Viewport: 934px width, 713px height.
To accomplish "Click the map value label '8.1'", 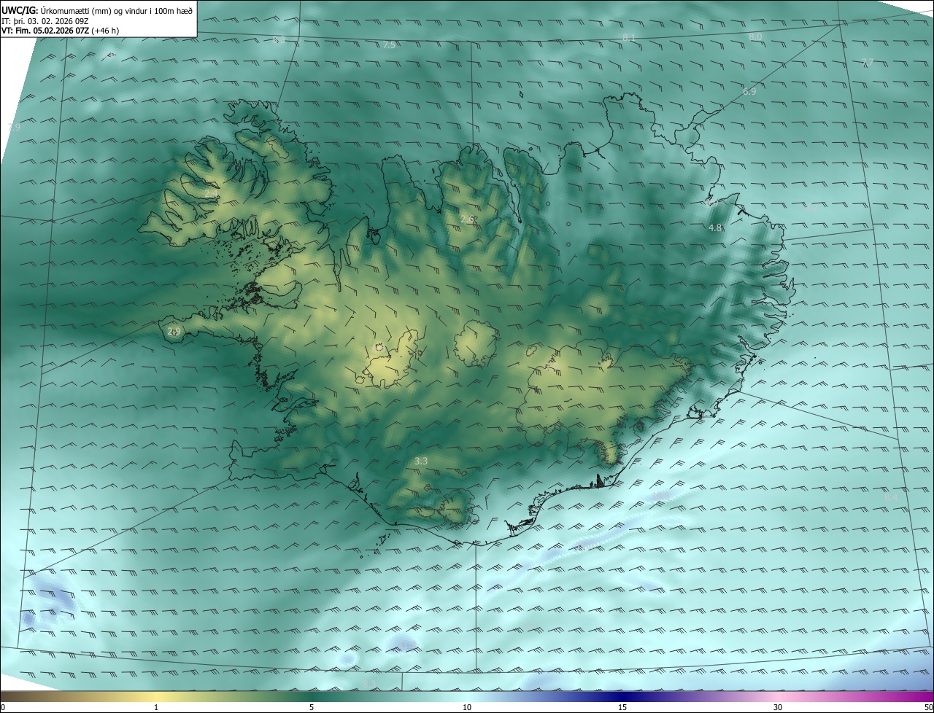I will tap(629, 37).
